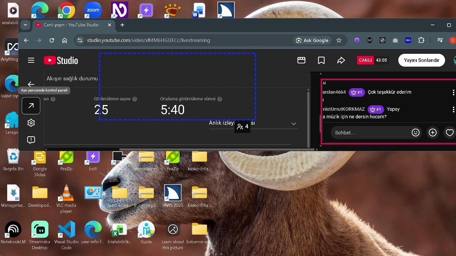Select the Google Chrome desktop shortcut
Viewport: 456px width, 256px height.
[x=66, y=11]
